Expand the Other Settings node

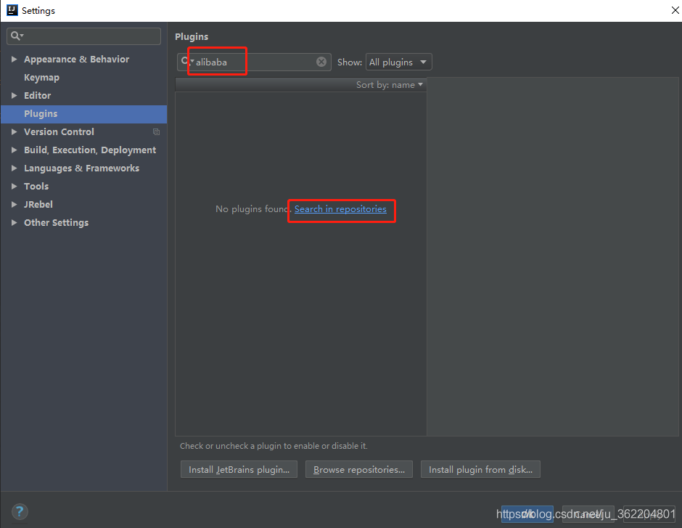point(14,222)
